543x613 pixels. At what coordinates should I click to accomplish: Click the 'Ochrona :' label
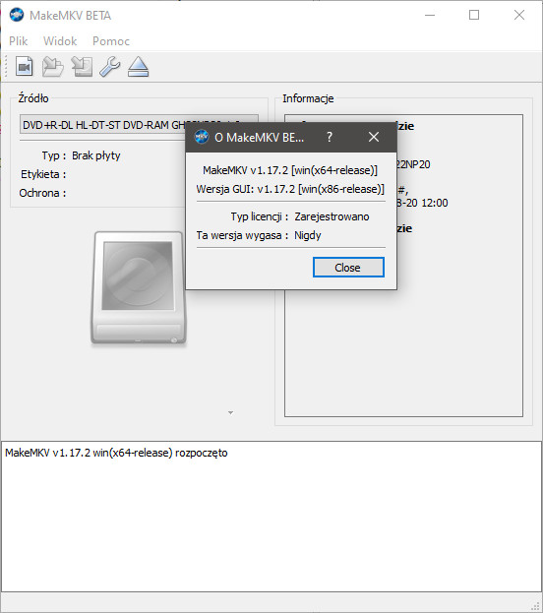click(42, 193)
